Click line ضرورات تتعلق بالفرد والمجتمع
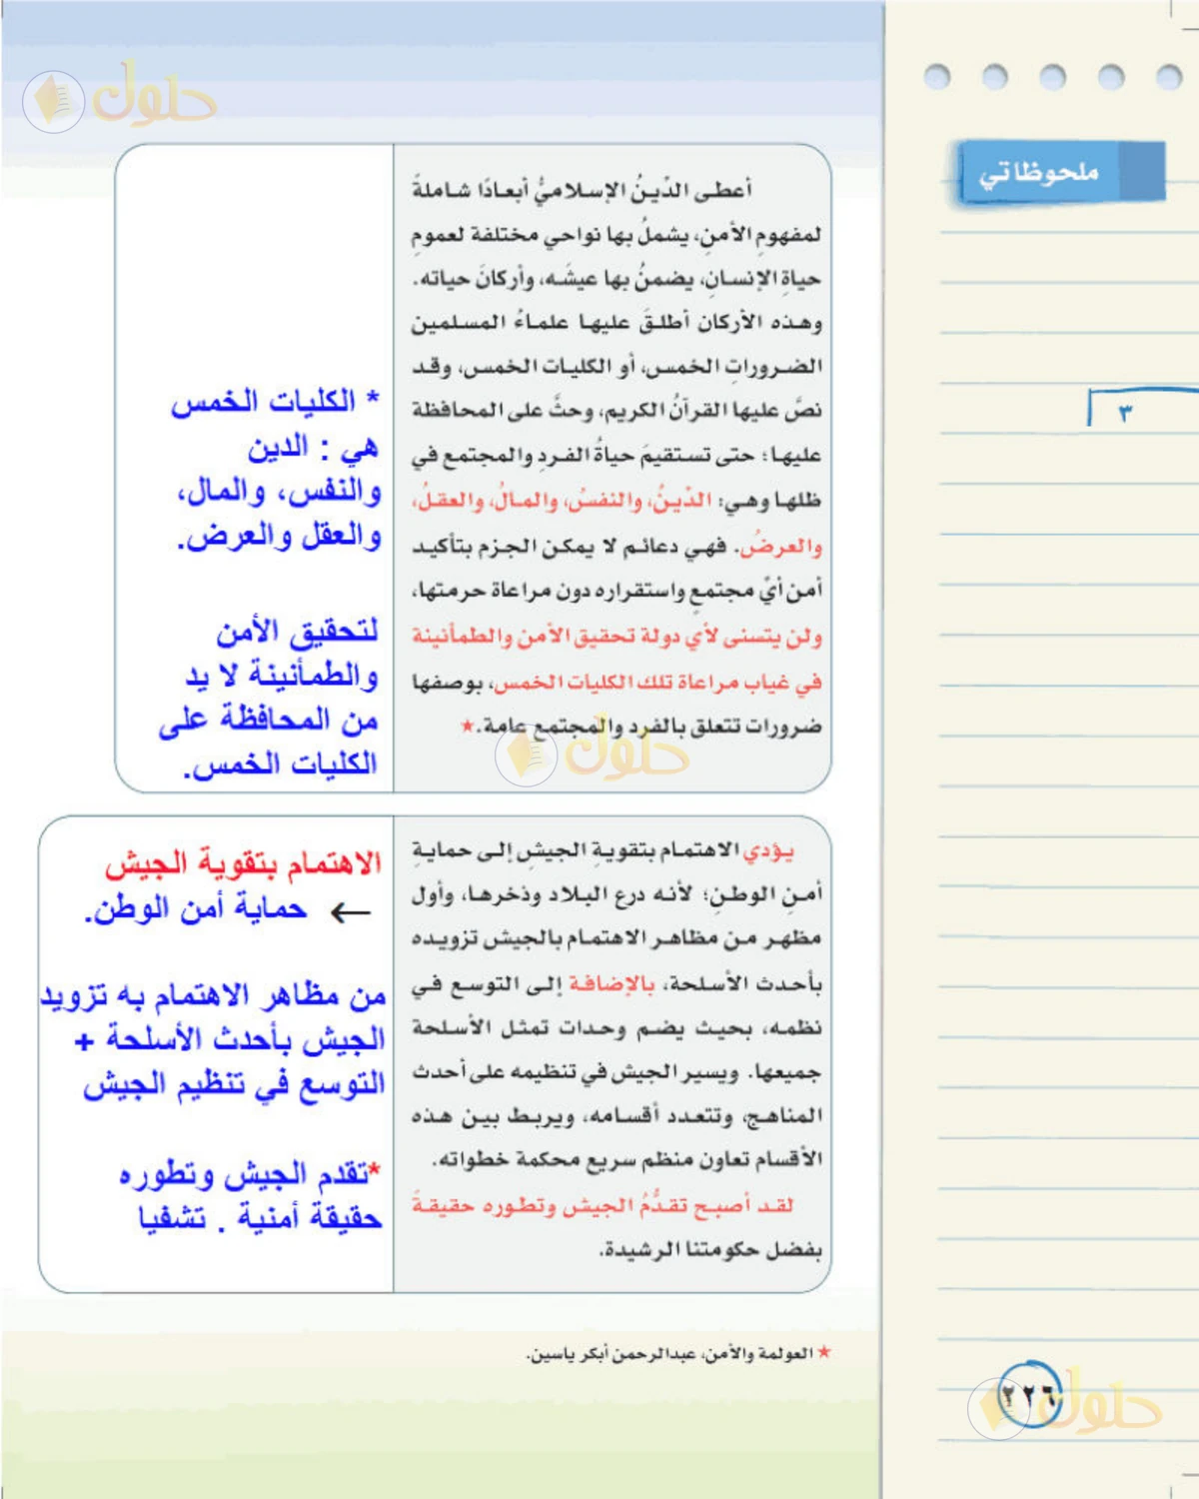Viewport: 1199px width, 1499px height. pyautogui.click(x=650, y=727)
